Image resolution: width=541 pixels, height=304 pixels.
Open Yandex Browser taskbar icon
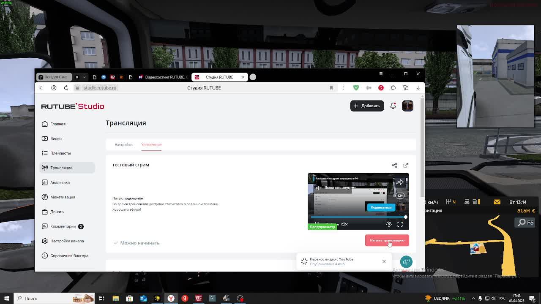click(x=171, y=299)
